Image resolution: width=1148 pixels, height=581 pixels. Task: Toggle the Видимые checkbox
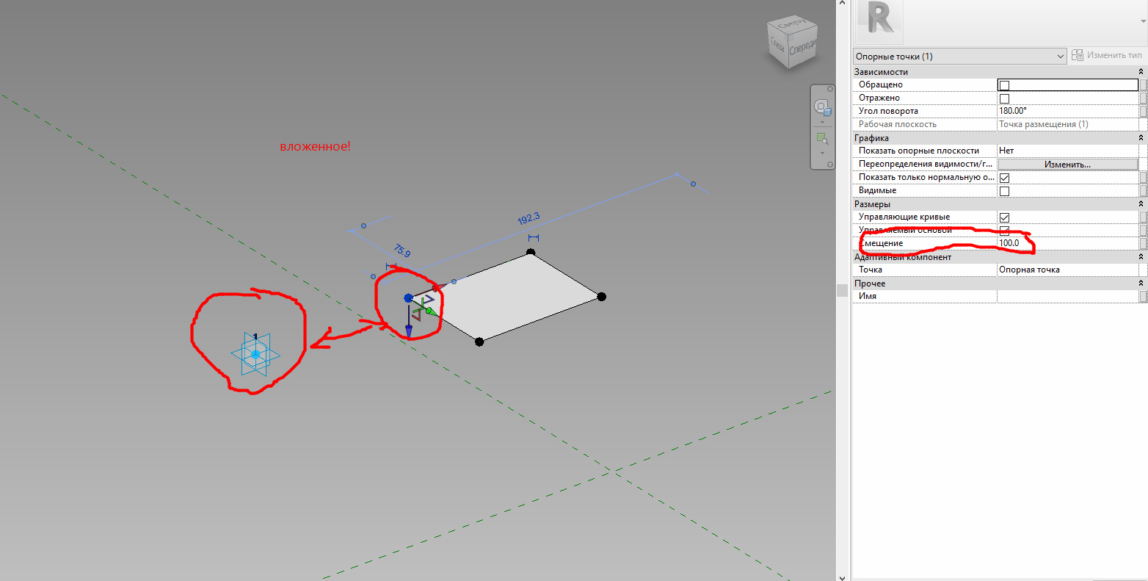tap(1004, 191)
